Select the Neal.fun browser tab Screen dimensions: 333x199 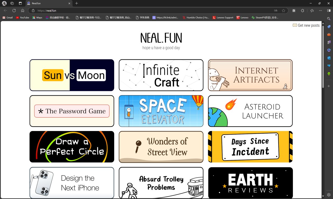point(49,3)
